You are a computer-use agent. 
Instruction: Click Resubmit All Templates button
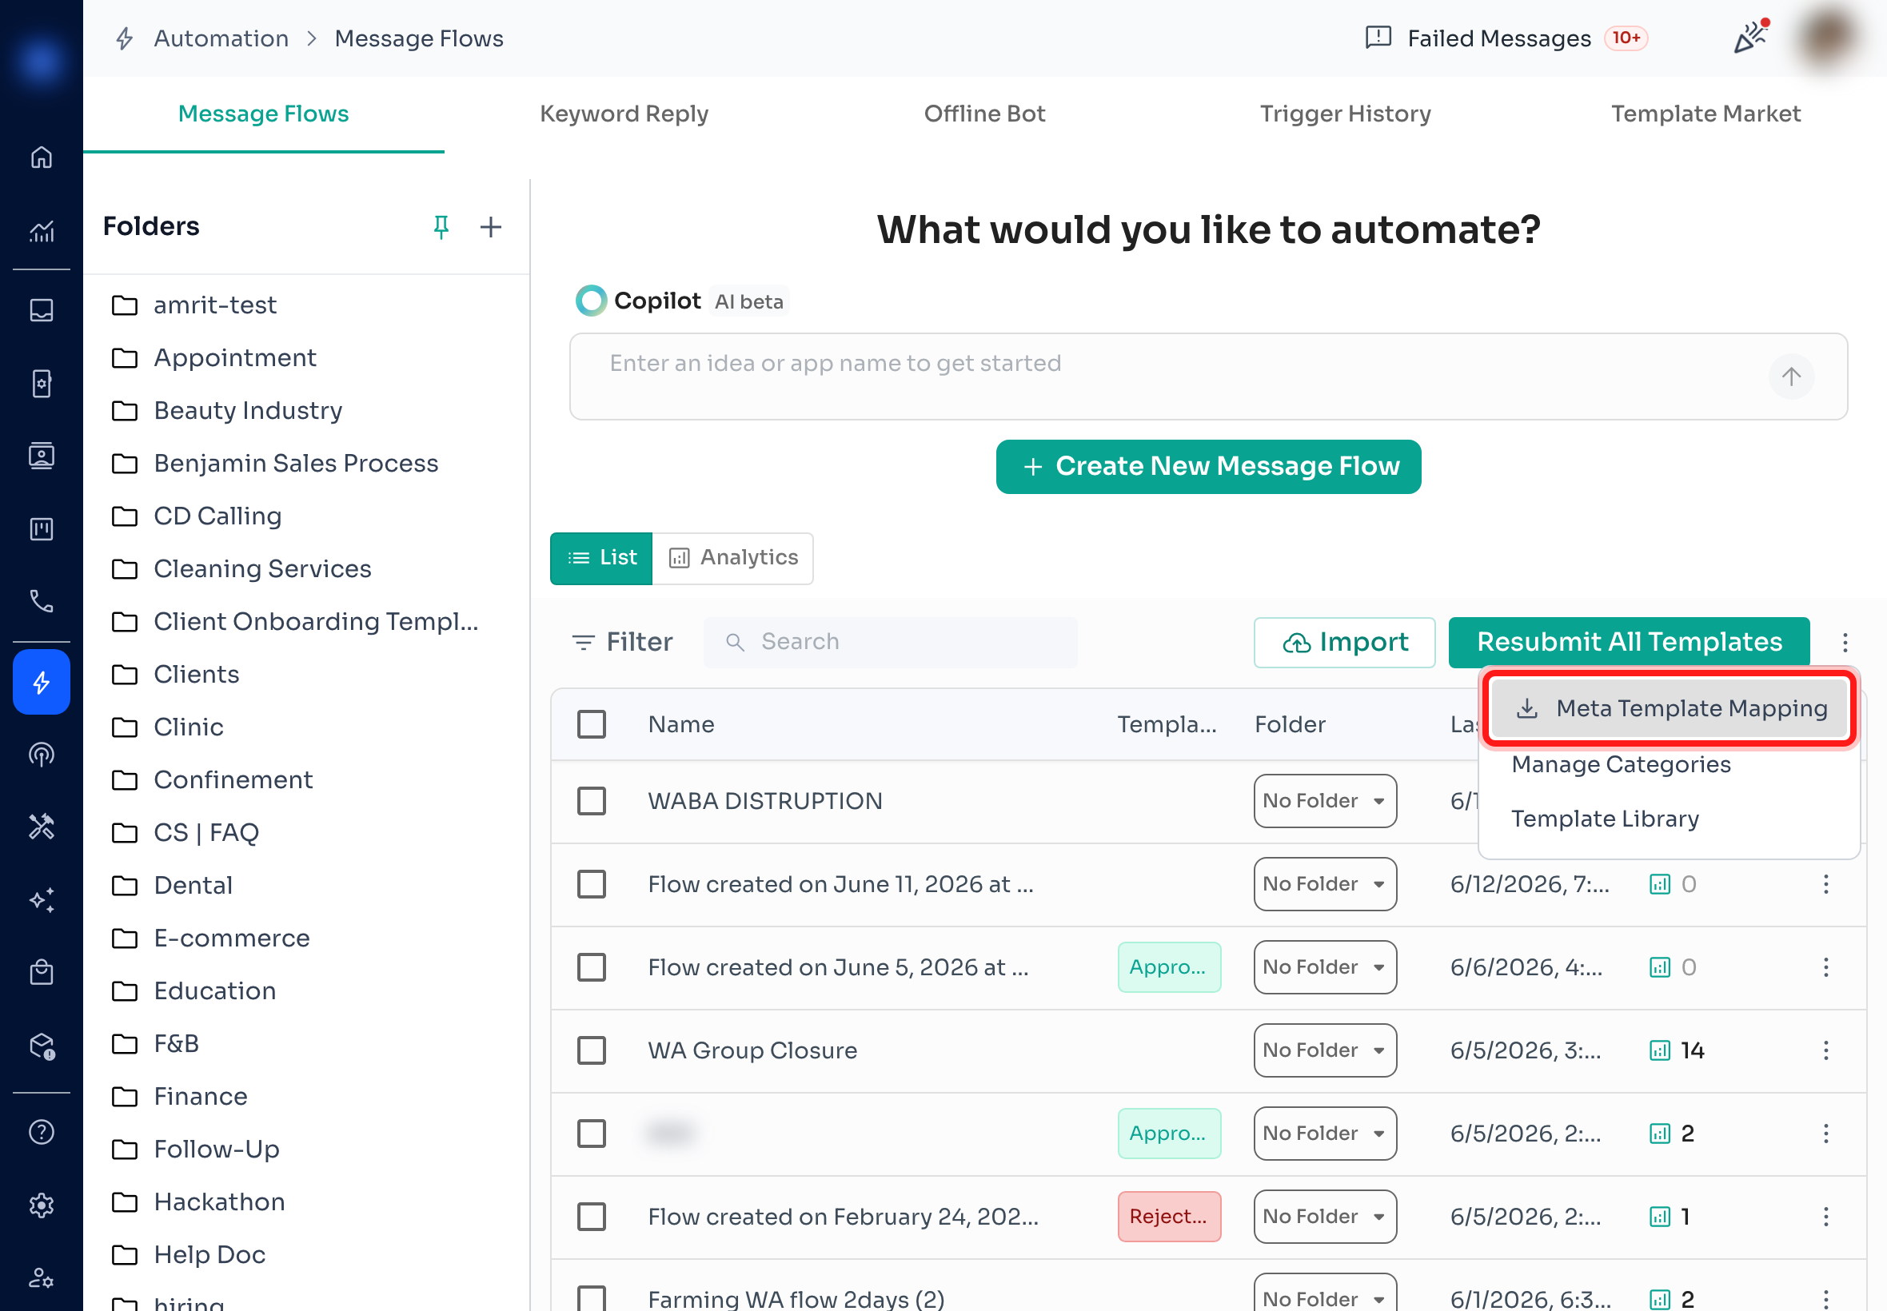pos(1628,643)
